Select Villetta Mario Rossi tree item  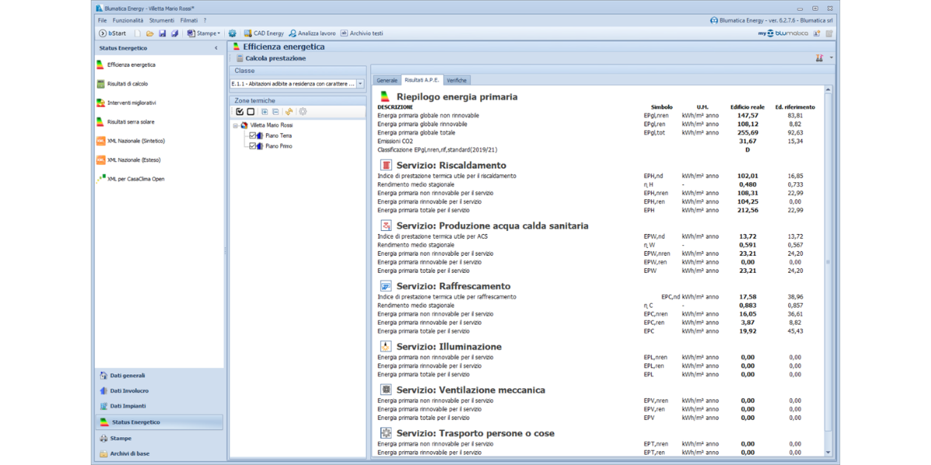pos(272,125)
